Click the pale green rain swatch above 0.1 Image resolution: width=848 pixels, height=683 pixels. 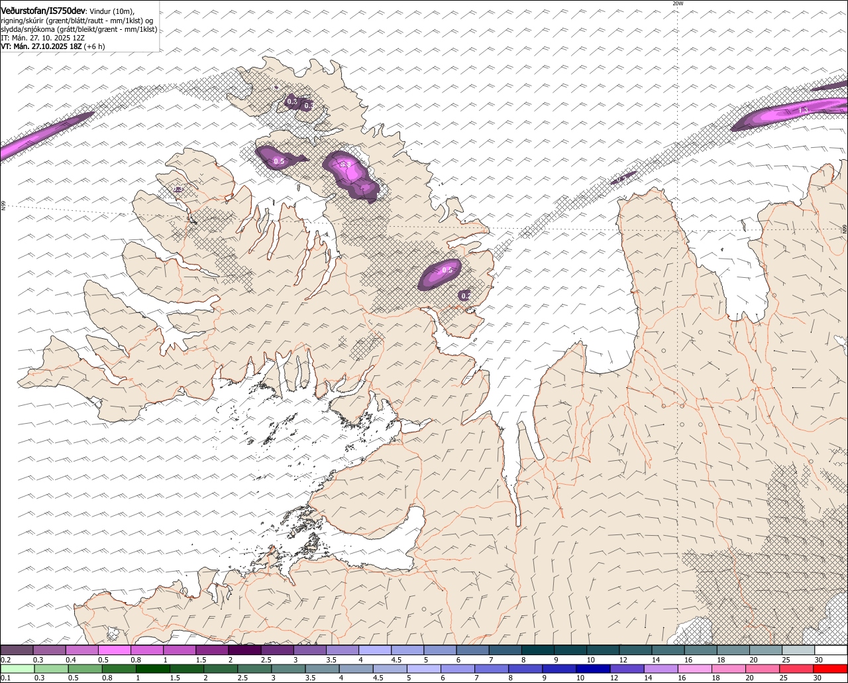pyautogui.click(x=17, y=669)
